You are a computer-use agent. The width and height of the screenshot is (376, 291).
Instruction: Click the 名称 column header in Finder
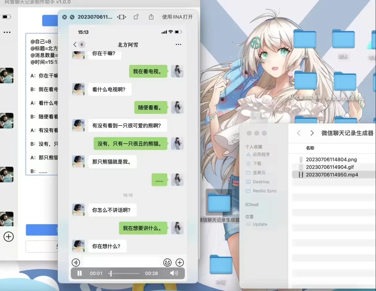pos(310,148)
